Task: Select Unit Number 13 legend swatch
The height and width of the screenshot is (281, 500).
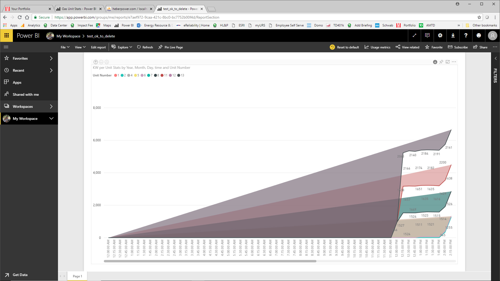Action: pos(179,75)
